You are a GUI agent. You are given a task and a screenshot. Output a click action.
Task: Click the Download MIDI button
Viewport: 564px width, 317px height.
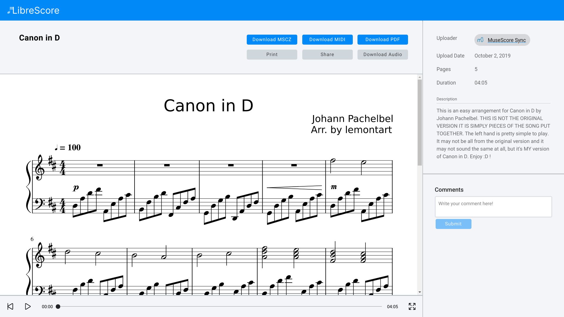tap(327, 40)
